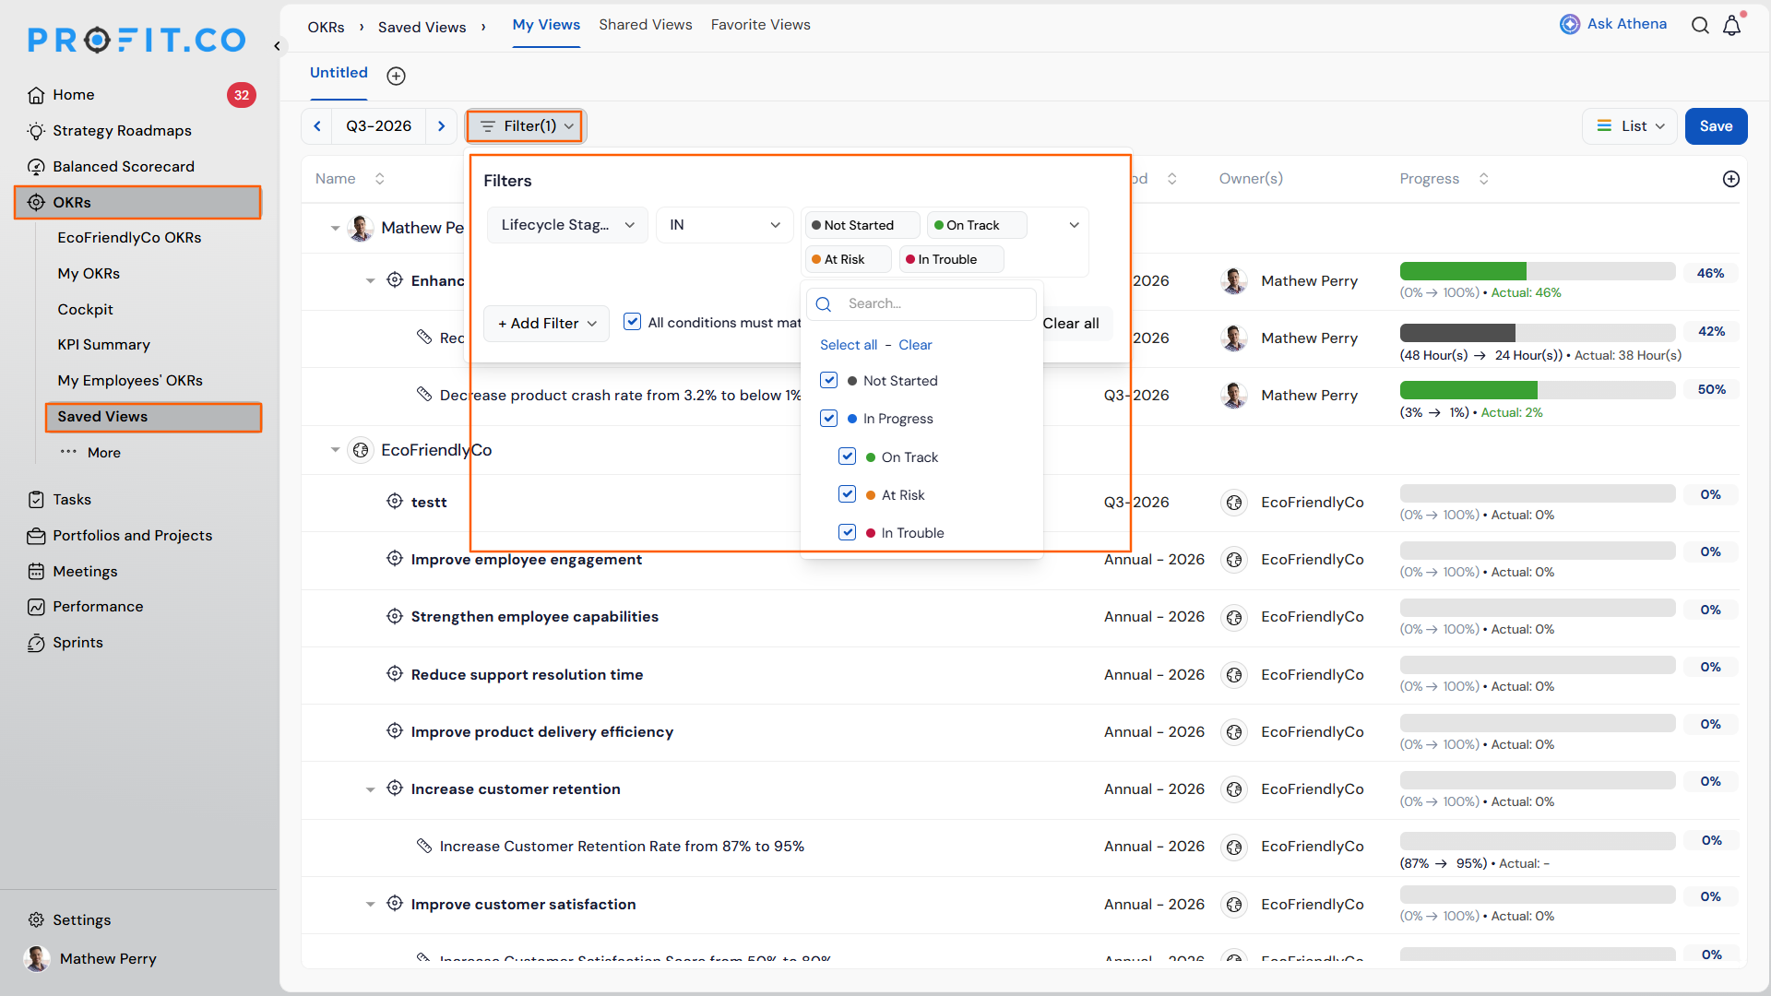1771x996 pixels.
Task: Uncheck the In Trouble checkbox
Action: click(848, 532)
